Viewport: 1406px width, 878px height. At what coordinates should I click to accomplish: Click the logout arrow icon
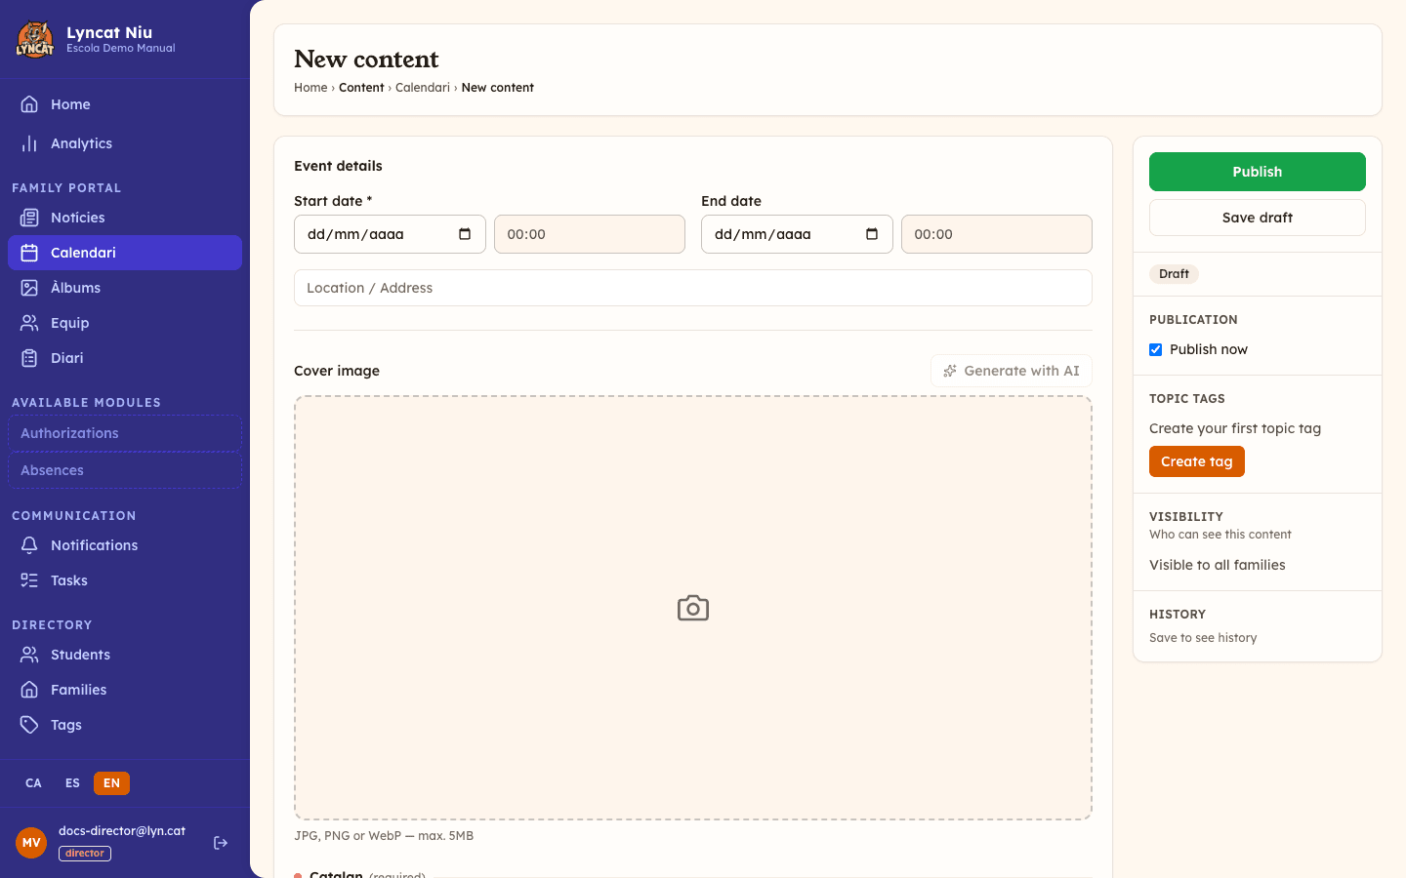tap(221, 843)
